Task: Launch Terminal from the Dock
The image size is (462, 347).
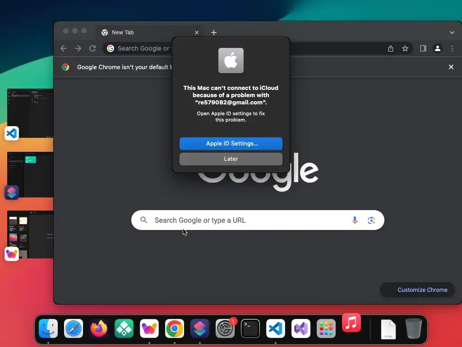Action: [x=250, y=328]
